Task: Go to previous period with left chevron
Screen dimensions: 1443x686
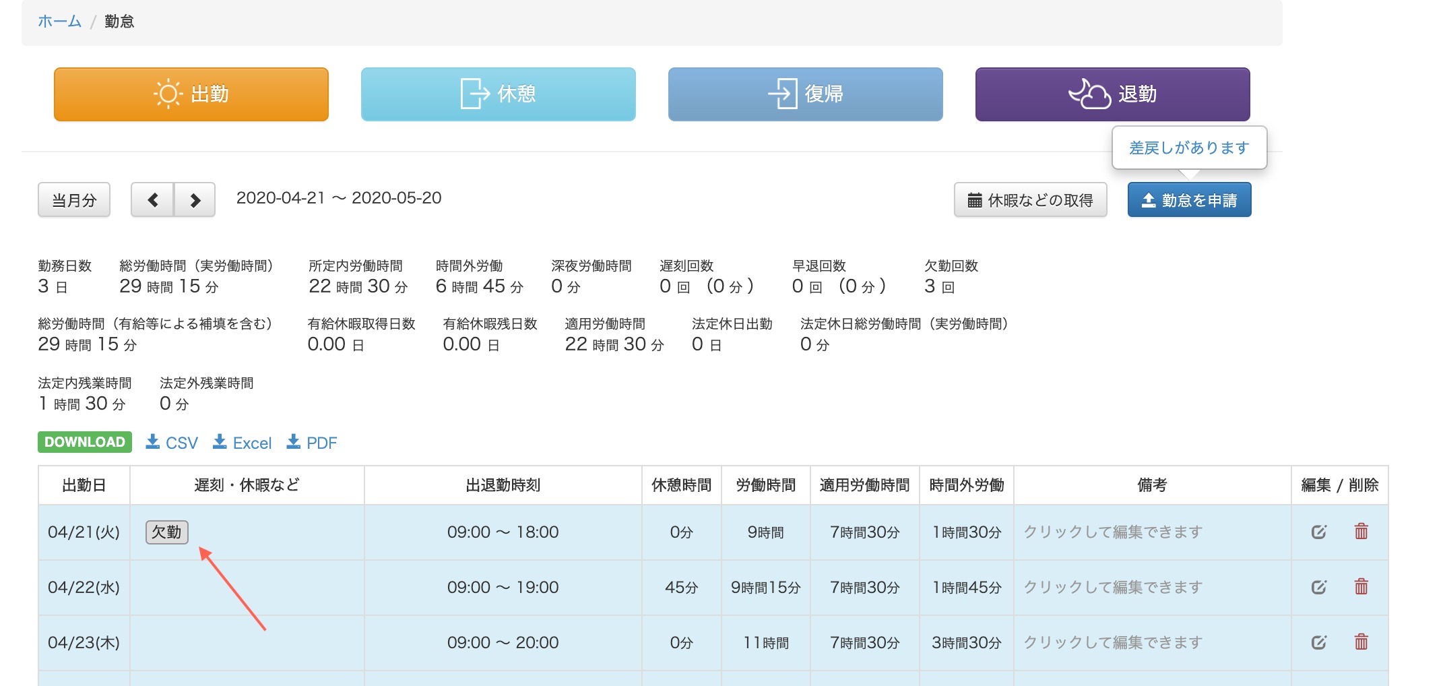Action: (x=153, y=200)
